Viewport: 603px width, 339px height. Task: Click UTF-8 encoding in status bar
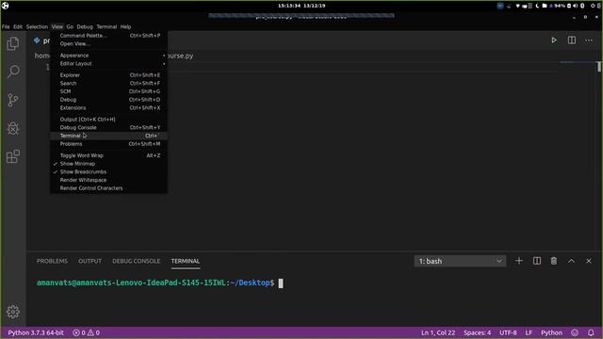[x=508, y=332]
